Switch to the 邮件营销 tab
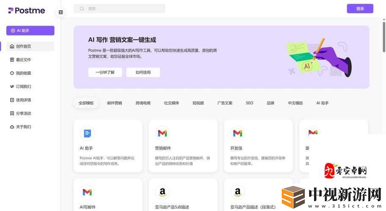This screenshot has height=211, width=386. (114, 103)
